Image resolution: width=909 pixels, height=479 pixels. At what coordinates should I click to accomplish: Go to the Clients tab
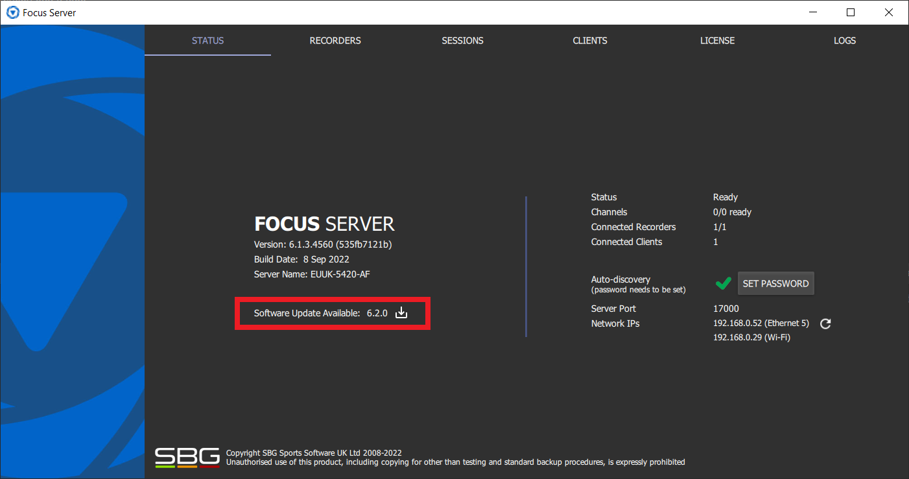click(590, 40)
